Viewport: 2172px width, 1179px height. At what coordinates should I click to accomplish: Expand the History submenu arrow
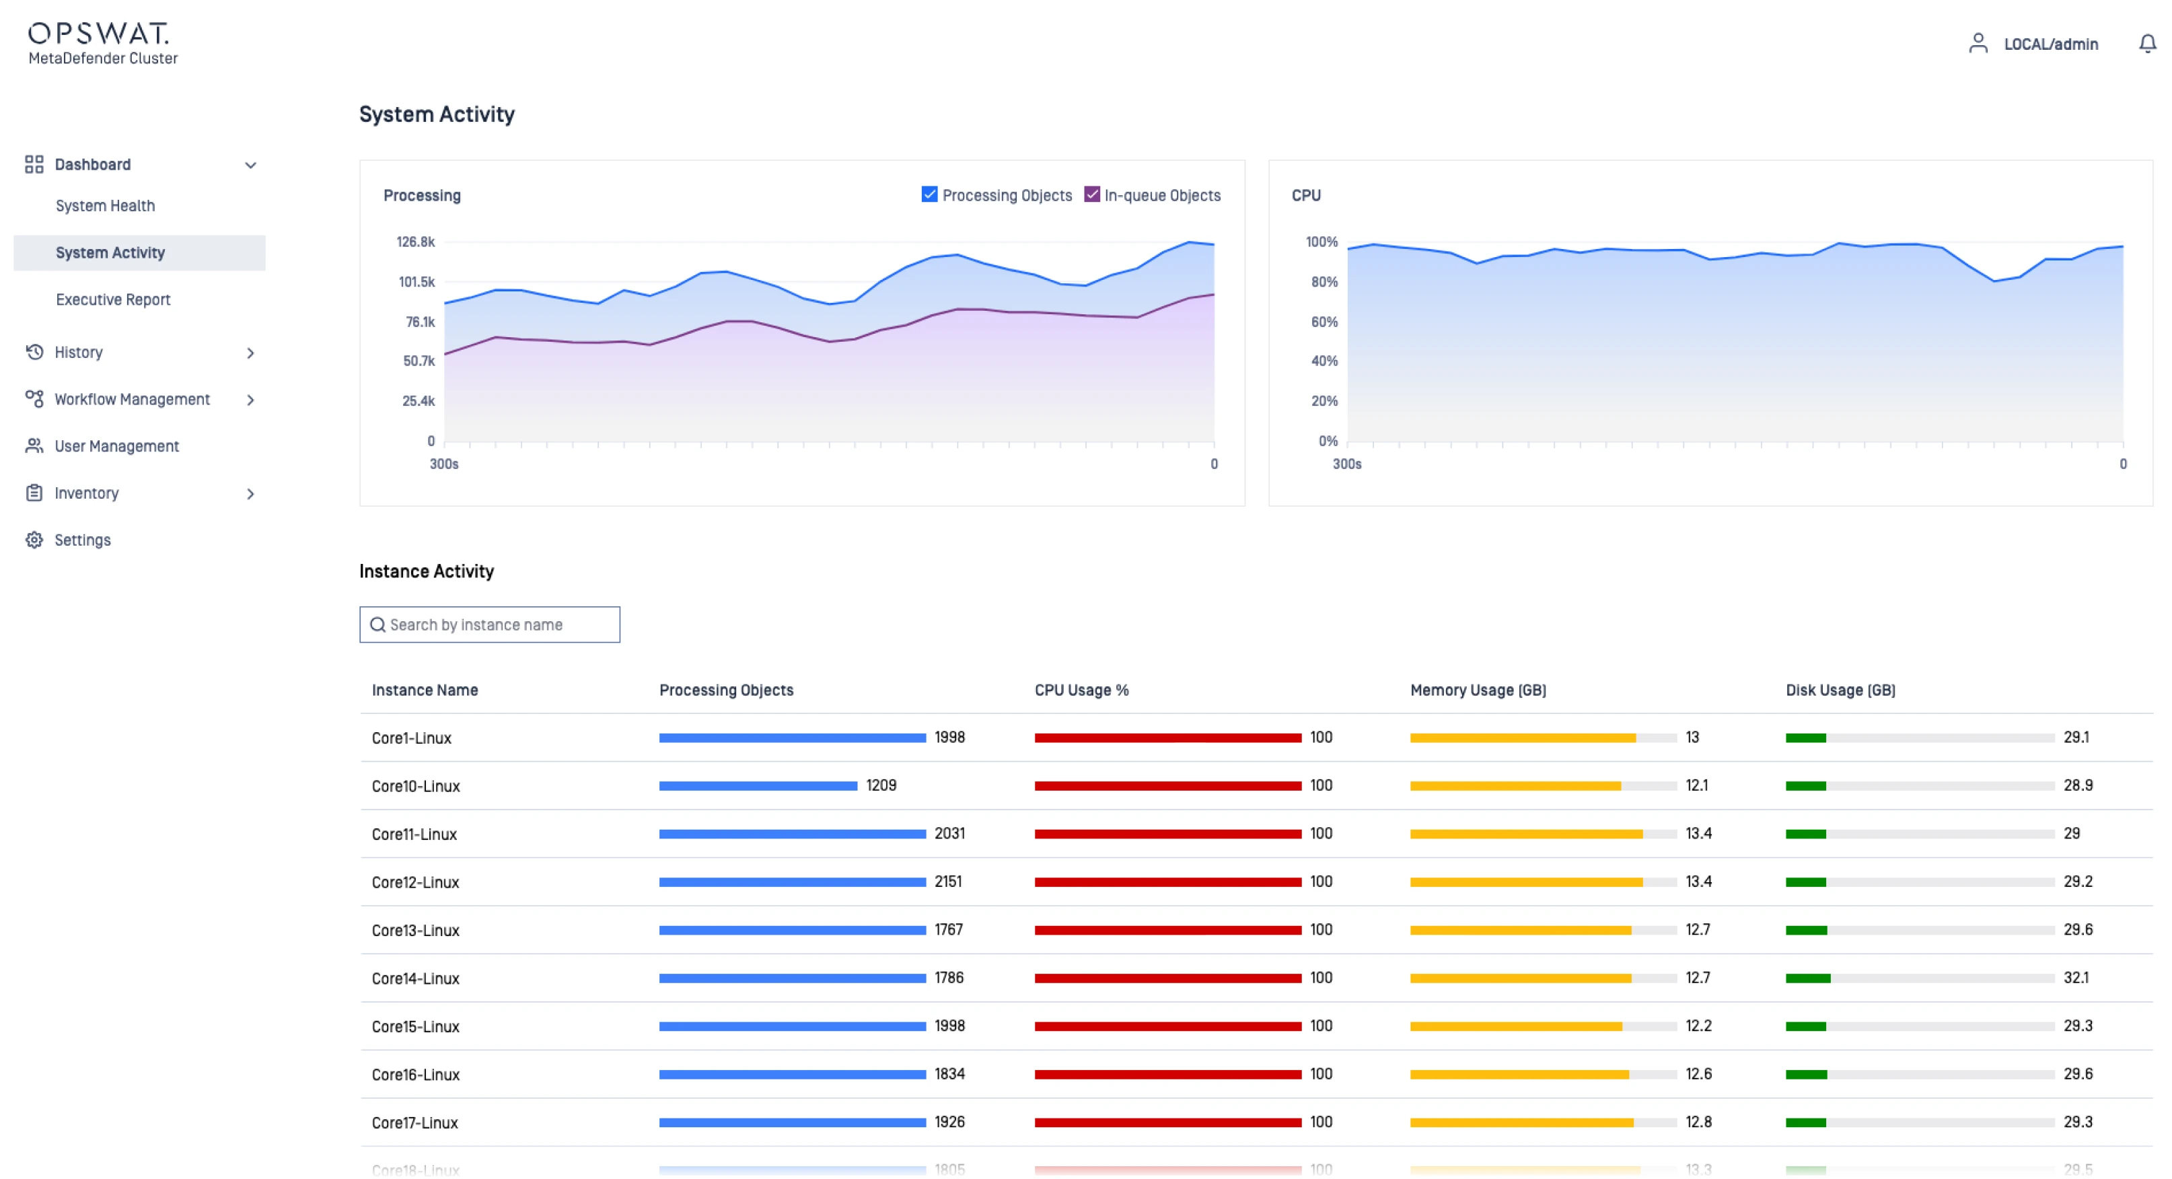pyautogui.click(x=250, y=353)
